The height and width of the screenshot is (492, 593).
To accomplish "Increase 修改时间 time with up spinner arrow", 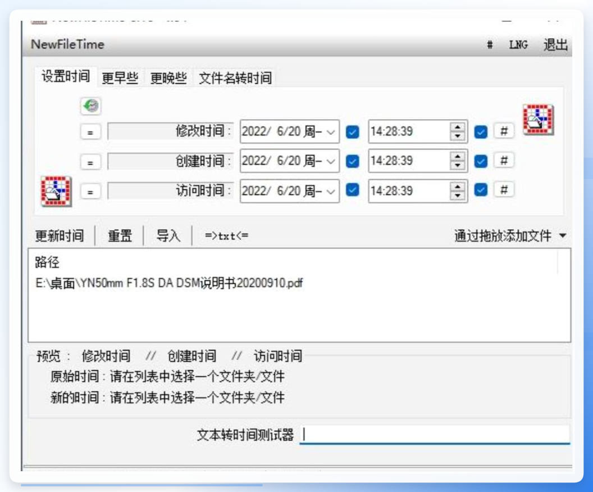I will [458, 127].
